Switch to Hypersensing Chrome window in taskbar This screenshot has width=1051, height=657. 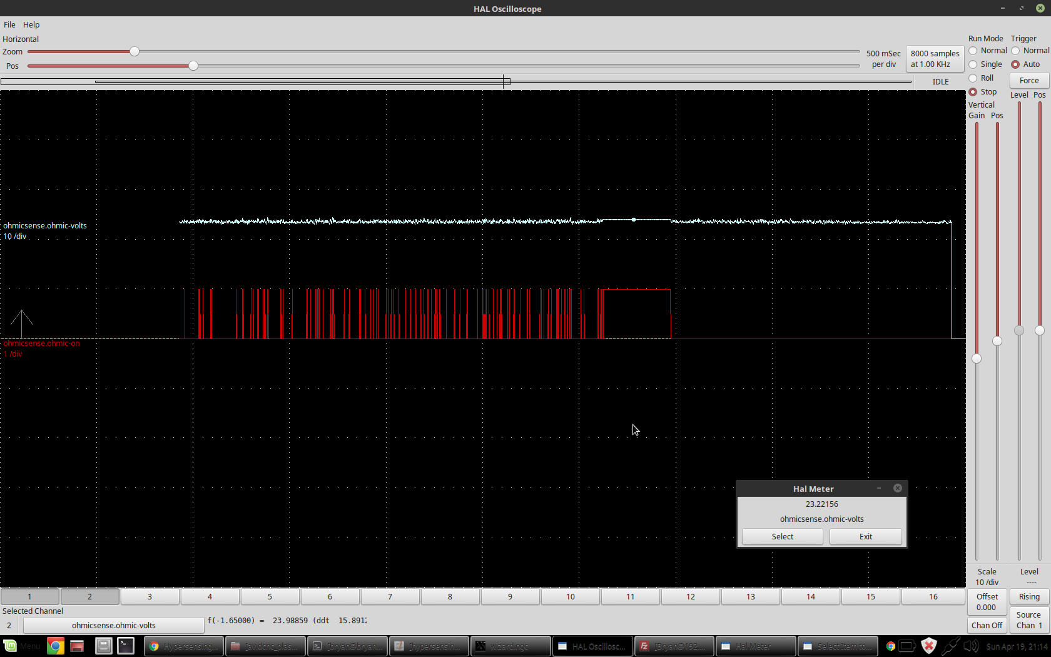pyautogui.click(x=184, y=646)
